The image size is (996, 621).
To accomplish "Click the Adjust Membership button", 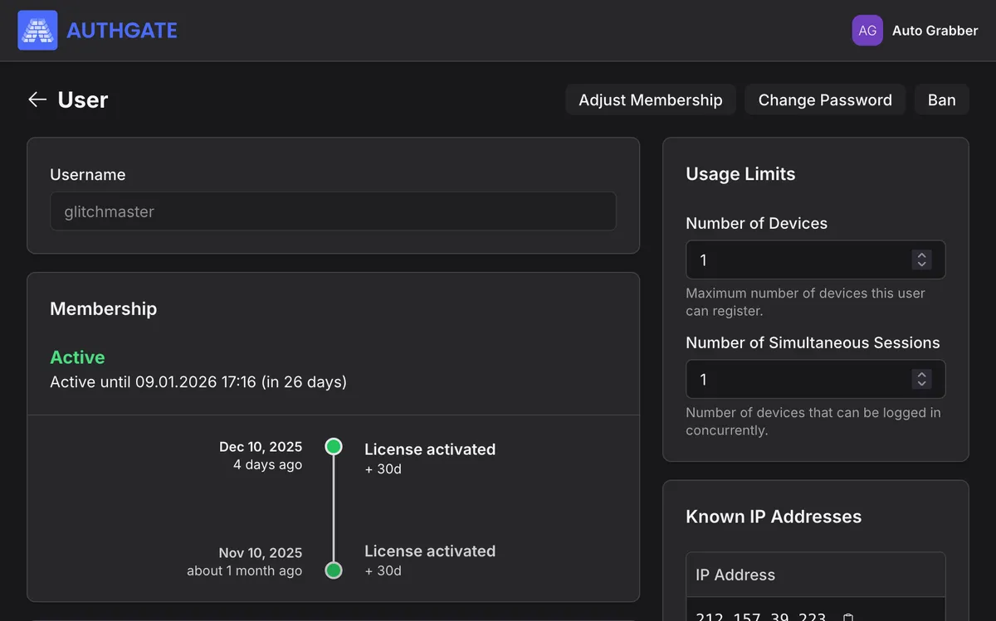I will [650, 99].
